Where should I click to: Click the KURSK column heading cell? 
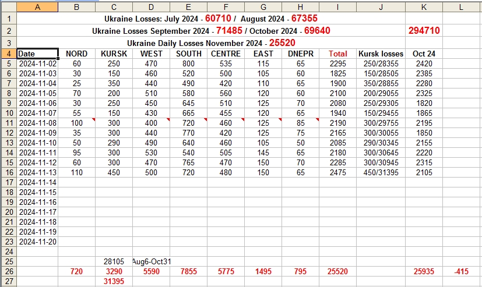(114, 54)
